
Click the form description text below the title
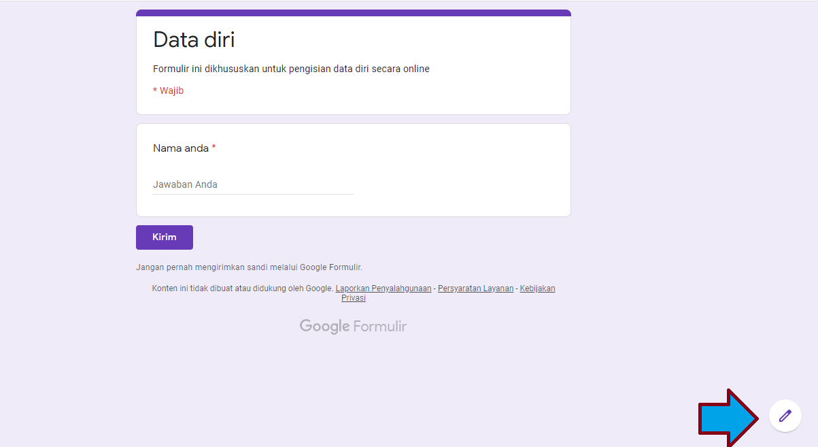coord(291,69)
